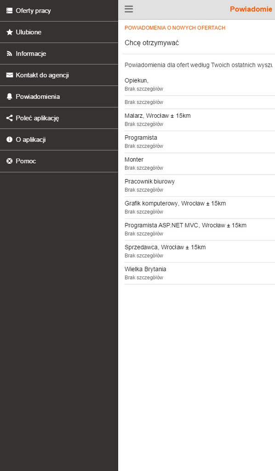The height and width of the screenshot is (471, 275).
Task: Select the Malarz, Wrocław ± 15km notification
Action: [x=199, y=120]
